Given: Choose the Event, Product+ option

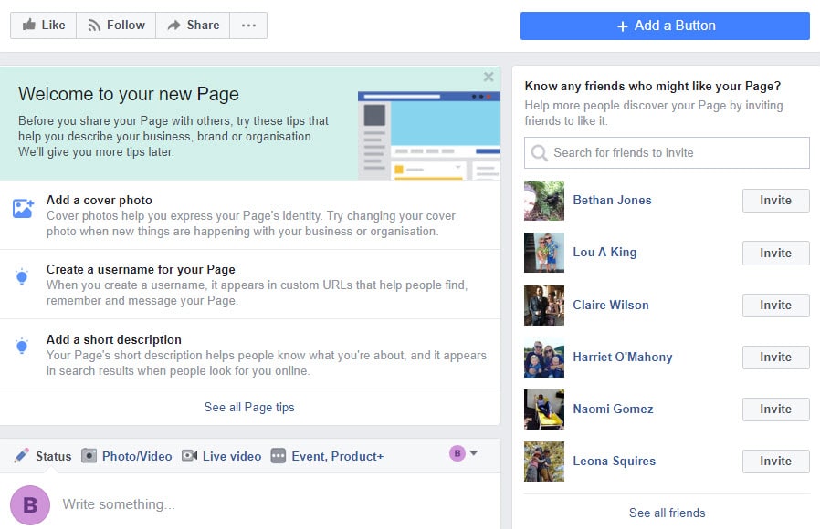Looking at the screenshot, I should tap(327, 456).
